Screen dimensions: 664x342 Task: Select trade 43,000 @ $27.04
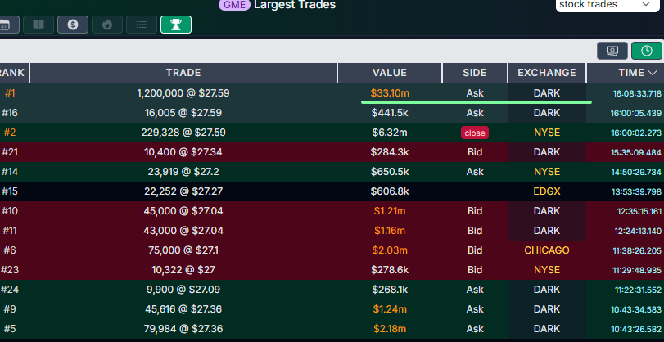click(x=183, y=231)
